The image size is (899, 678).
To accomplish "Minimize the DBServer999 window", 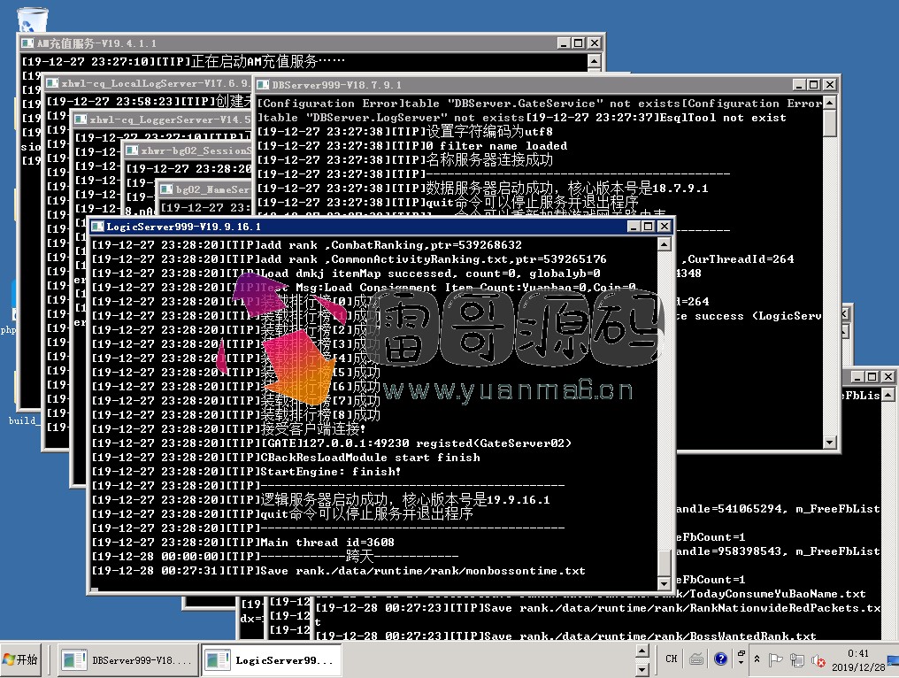I will pos(799,85).
